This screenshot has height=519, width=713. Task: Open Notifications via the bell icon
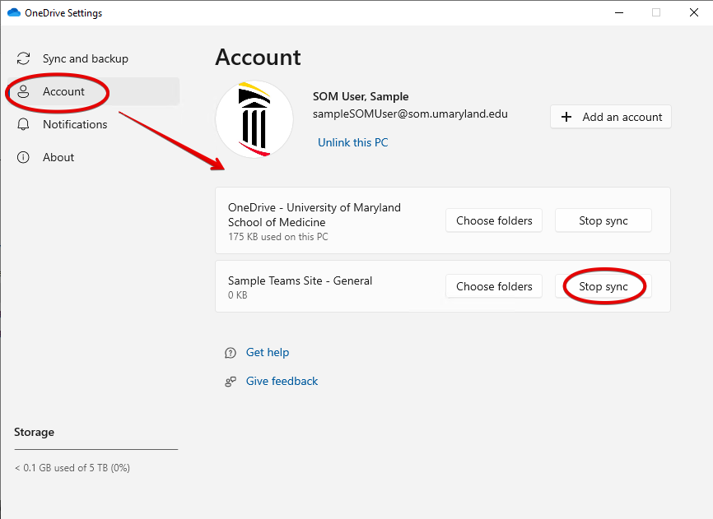click(24, 124)
